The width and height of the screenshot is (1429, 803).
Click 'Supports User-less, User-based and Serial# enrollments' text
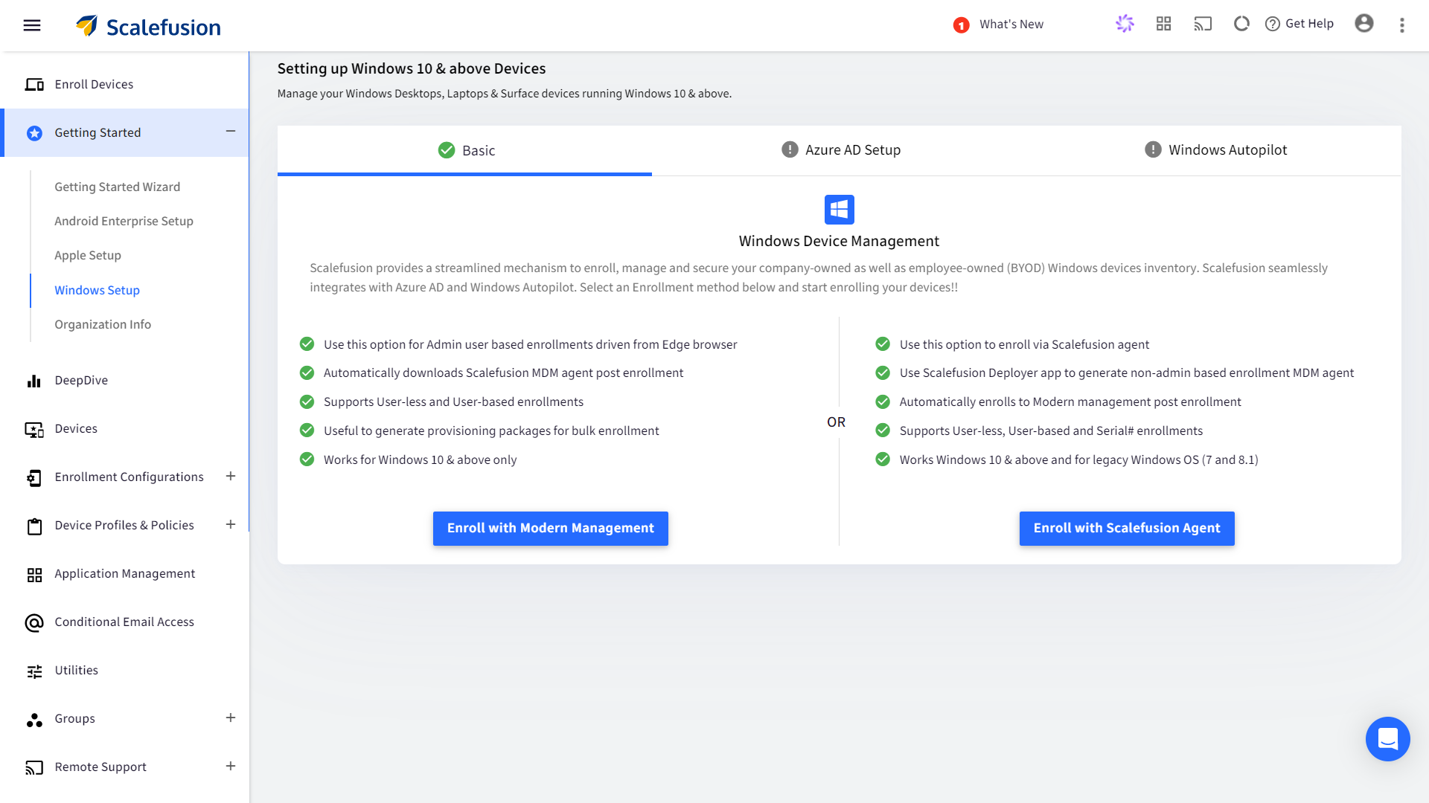pyautogui.click(x=1051, y=430)
